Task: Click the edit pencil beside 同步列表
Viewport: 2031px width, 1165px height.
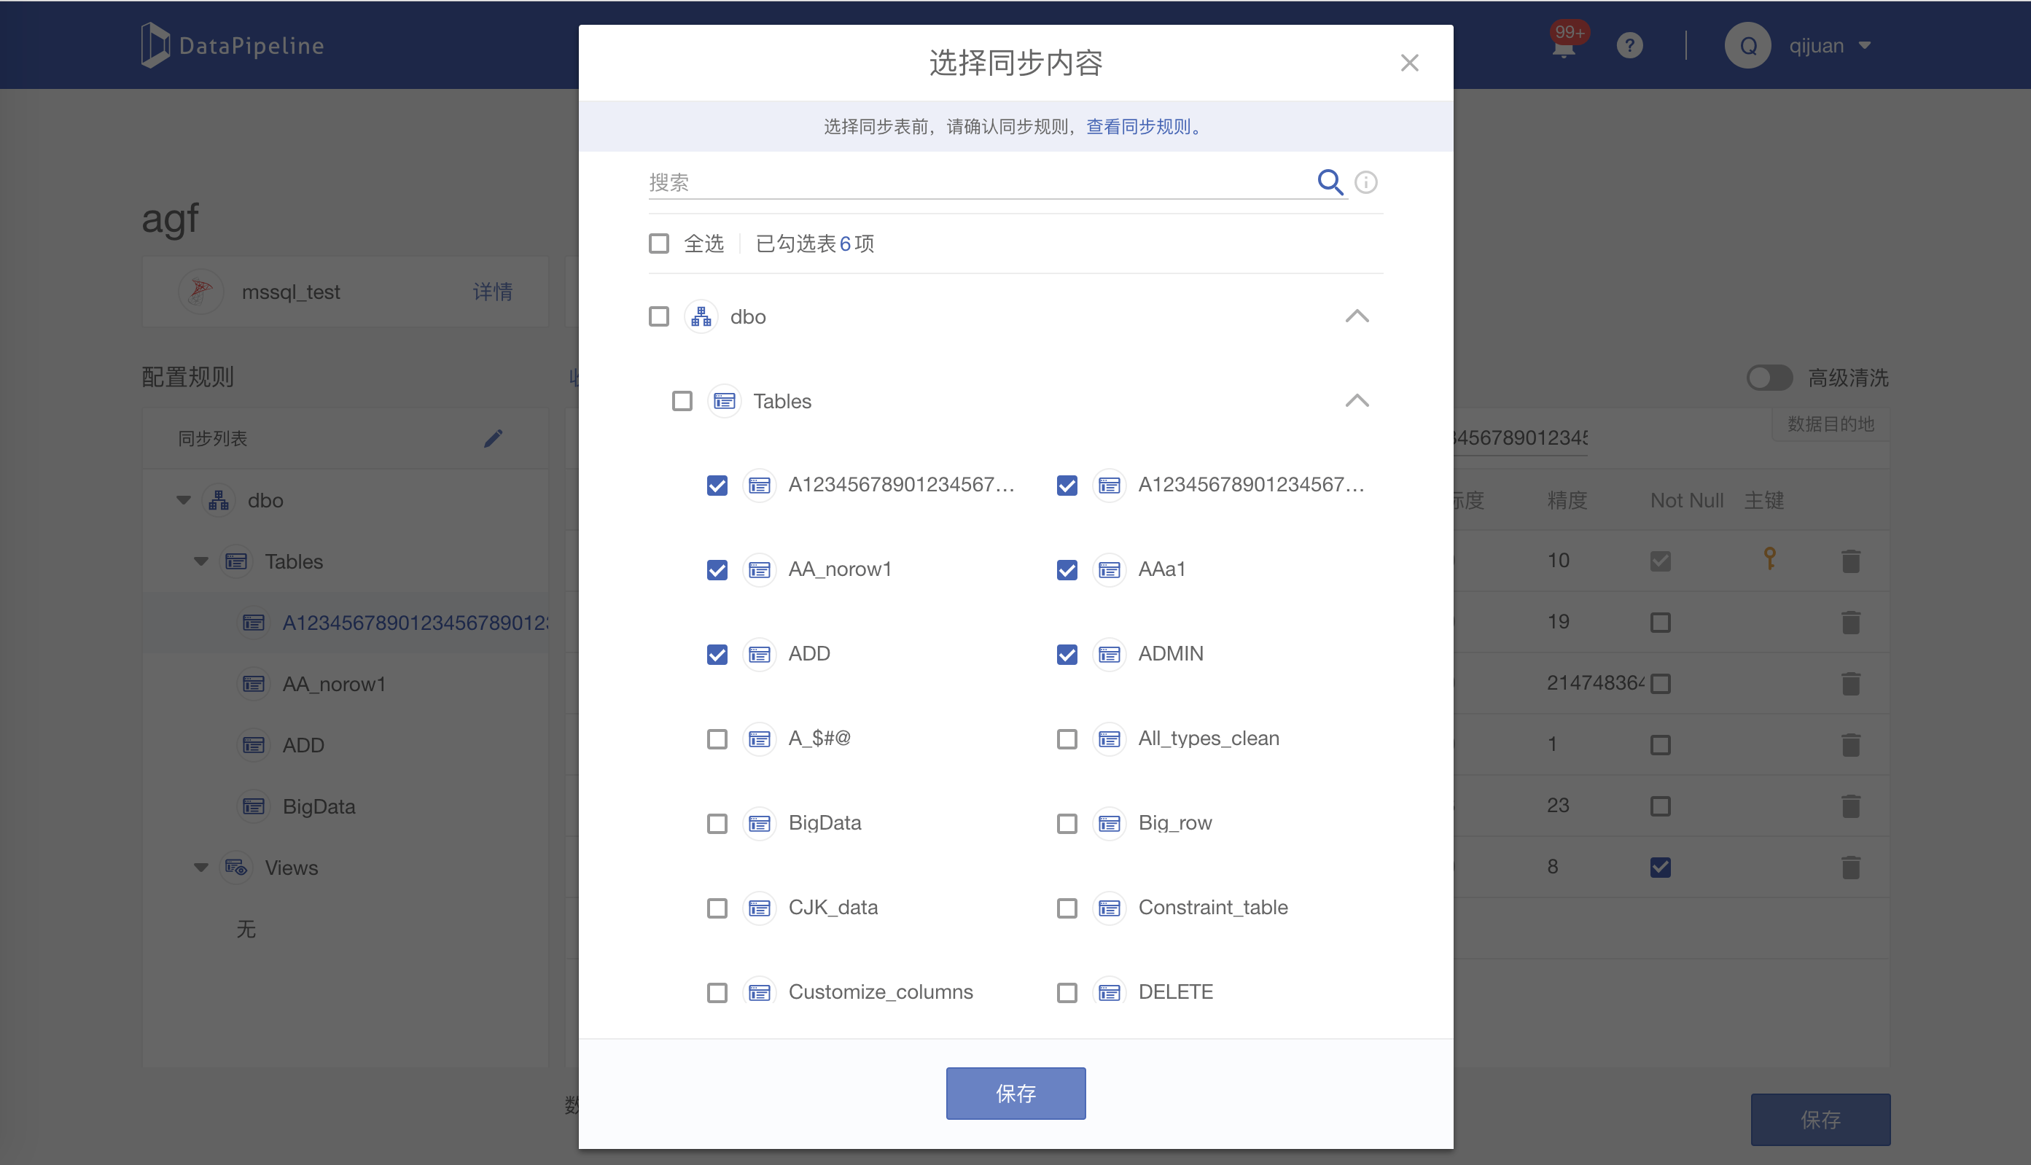Action: click(494, 438)
